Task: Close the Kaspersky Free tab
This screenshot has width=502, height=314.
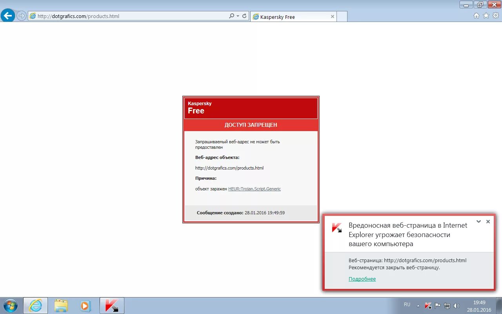Action: click(333, 16)
